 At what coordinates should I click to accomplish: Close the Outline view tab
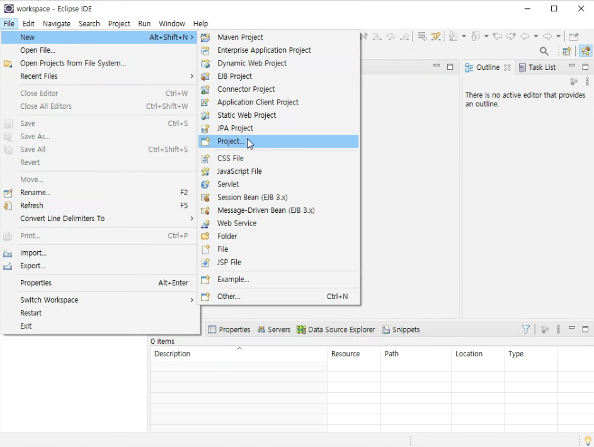pyautogui.click(x=507, y=67)
